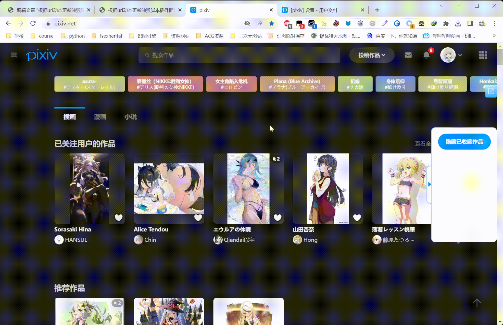The image size is (503, 325).
Task: Expand the 投稿作品 dropdown
Action: tap(372, 55)
